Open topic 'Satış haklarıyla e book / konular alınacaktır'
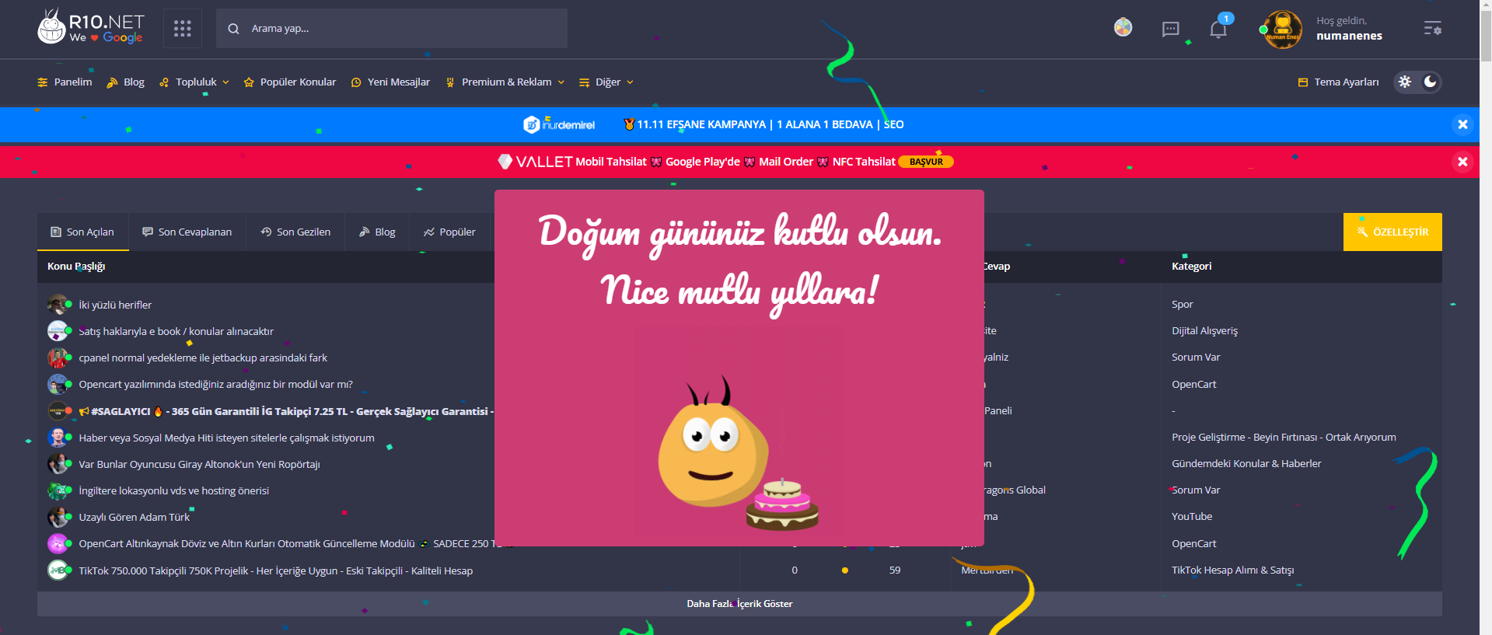Image resolution: width=1492 pixels, height=635 pixels. (176, 331)
